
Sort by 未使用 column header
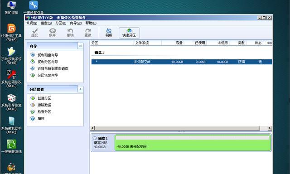point(218,43)
